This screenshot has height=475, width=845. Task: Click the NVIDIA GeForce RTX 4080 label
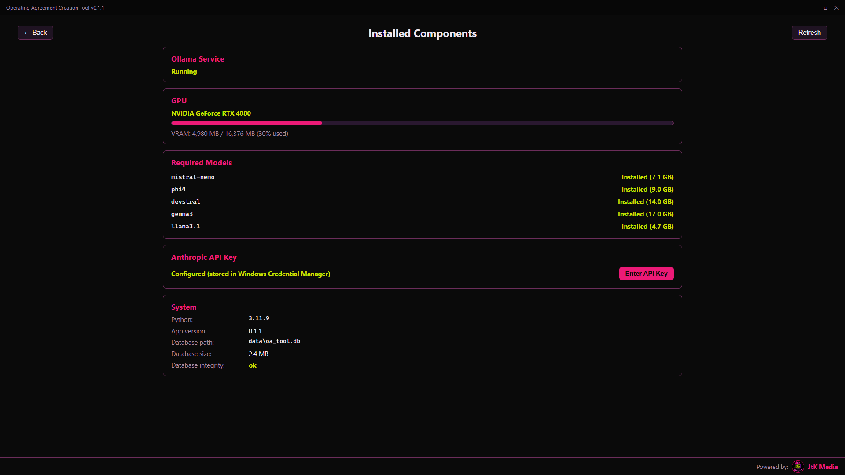click(x=211, y=113)
